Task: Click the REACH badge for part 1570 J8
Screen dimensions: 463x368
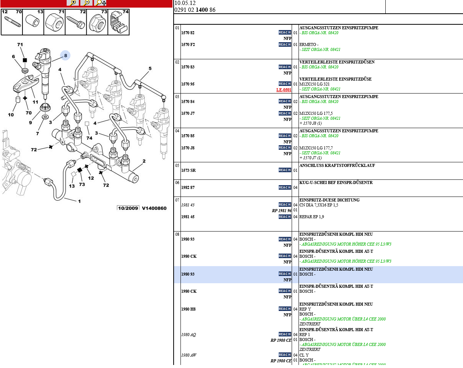Action: (x=285, y=148)
